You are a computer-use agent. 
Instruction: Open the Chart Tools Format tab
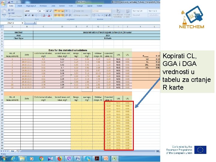(99, 6)
